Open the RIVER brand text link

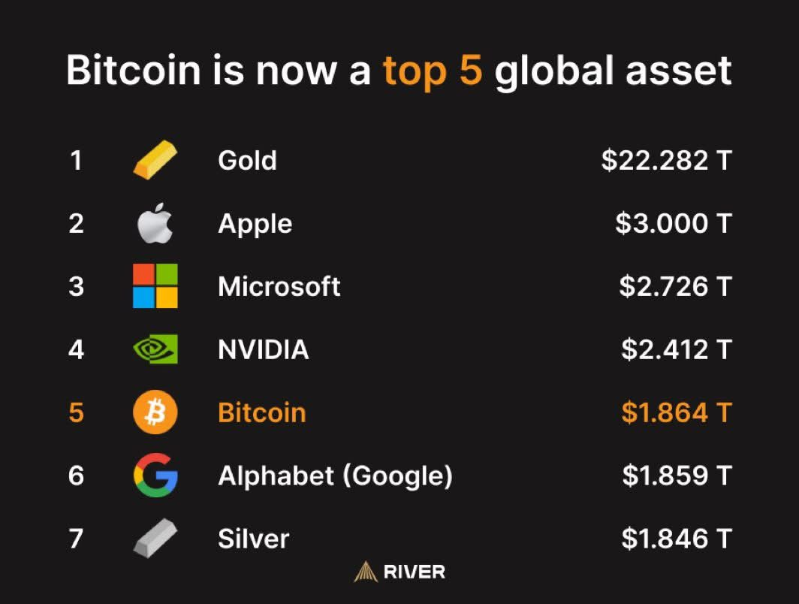pyautogui.click(x=415, y=572)
